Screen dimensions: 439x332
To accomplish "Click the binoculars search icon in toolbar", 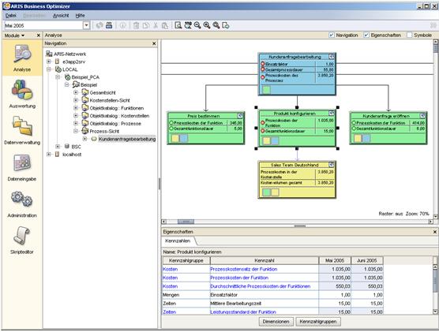I will coord(188,25).
